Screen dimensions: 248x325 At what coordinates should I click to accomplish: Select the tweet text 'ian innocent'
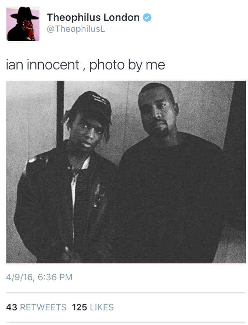(43, 65)
